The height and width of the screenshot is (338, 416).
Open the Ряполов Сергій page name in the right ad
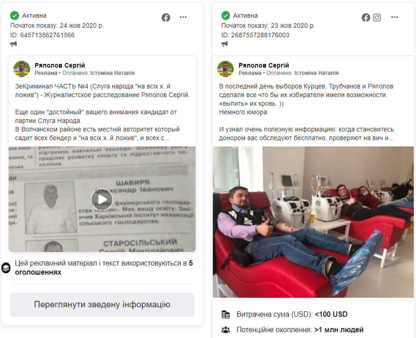coord(264,65)
